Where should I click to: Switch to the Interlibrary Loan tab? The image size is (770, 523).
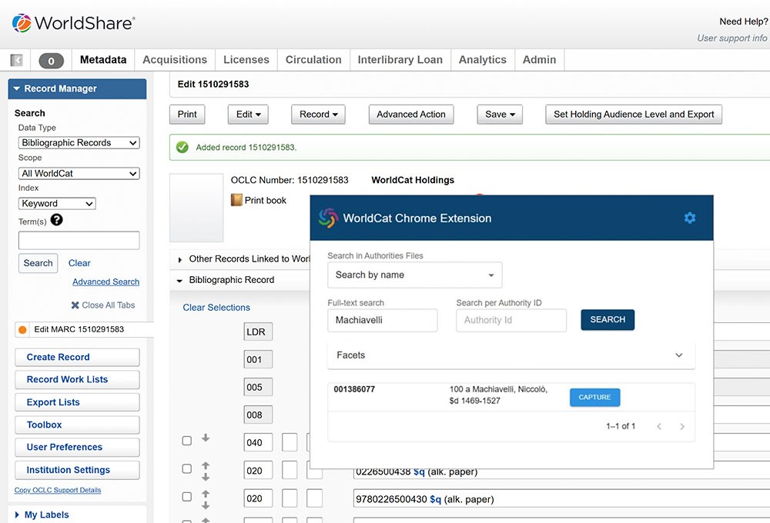coord(400,59)
